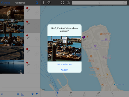
Task: Click the red pin beside the two dark sea lions photo
Action: click(28, 37)
